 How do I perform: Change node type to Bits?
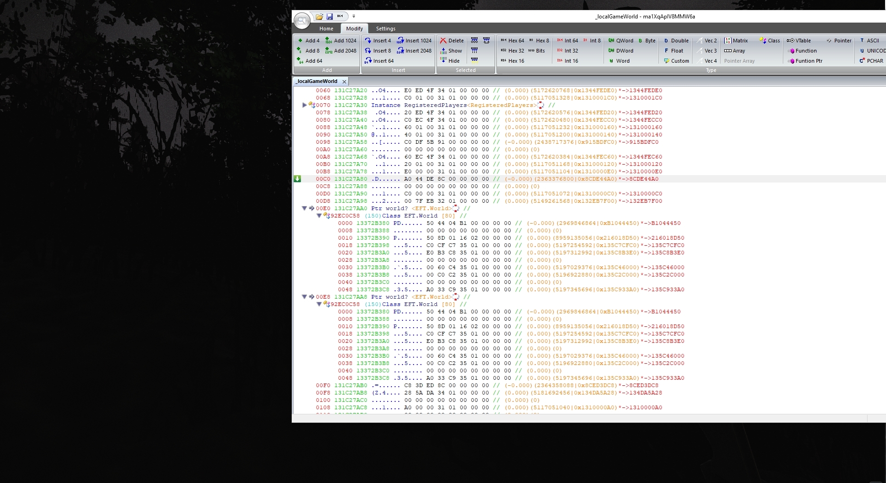click(537, 51)
